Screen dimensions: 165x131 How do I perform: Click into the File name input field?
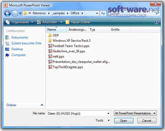pyautogui.click(x=77, y=113)
